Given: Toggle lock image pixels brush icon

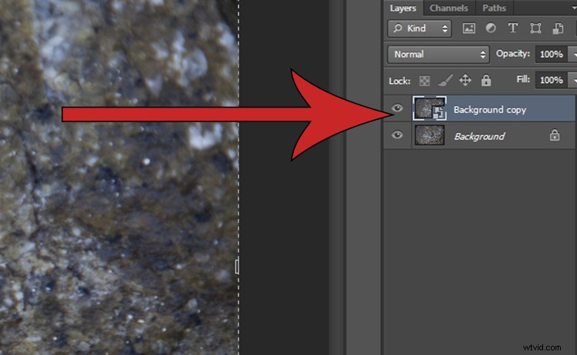Looking at the screenshot, I should pyautogui.click(x=445, y=80).
